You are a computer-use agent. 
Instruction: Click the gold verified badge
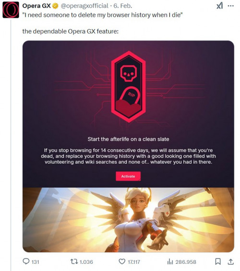[x=55, y=6]
